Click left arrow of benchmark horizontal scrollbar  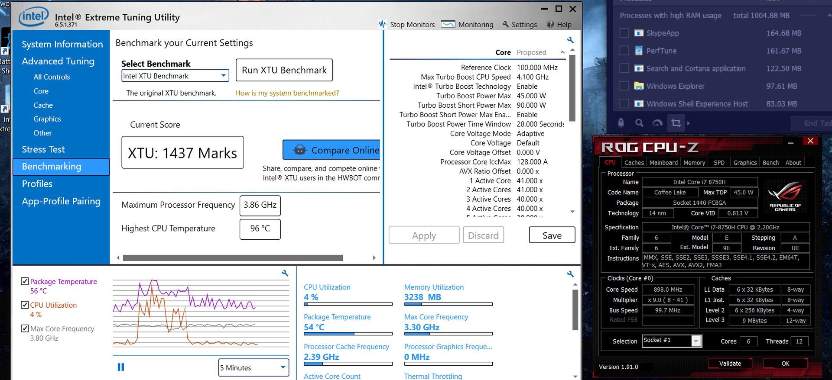tap(118, 258)
